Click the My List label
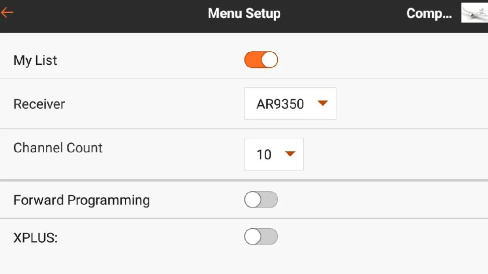The width and height of the screenshot is (488, 274). [35, 61]
